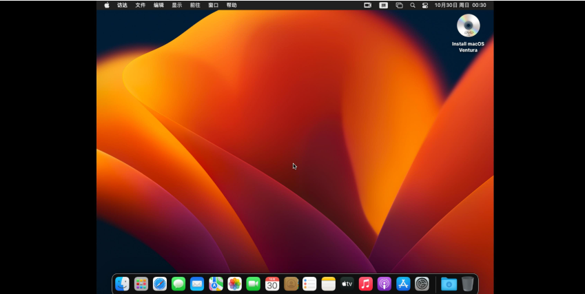585x294 pixels.
Task: Click the input method 拼 indicator
Action: pos(384,5)
